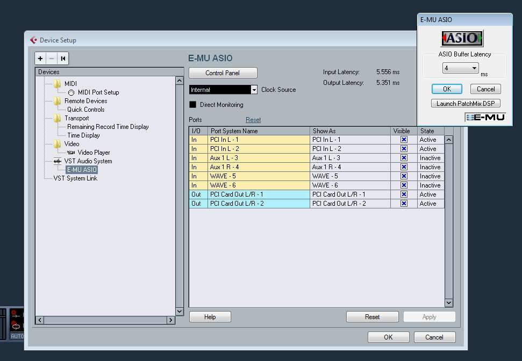Select VST System Link tree item

coord(75,178)
